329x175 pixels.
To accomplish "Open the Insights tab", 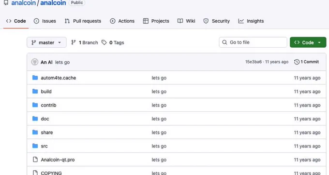I will click(251, 21).
